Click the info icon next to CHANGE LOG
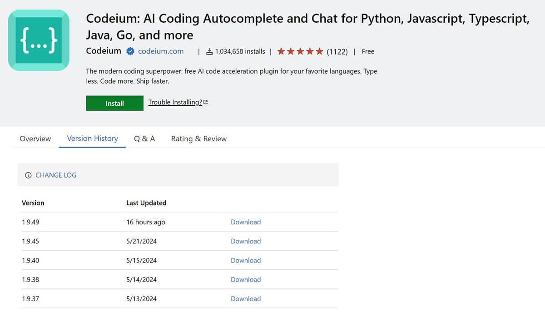Screen dimensions: 545x327 tap(29, 175)
